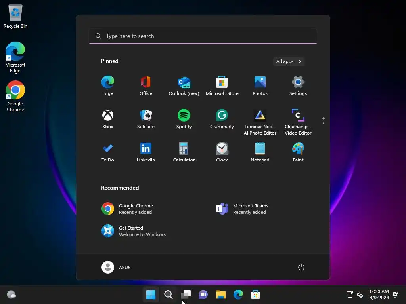Open the Power options button

click(x=301, y=267)
